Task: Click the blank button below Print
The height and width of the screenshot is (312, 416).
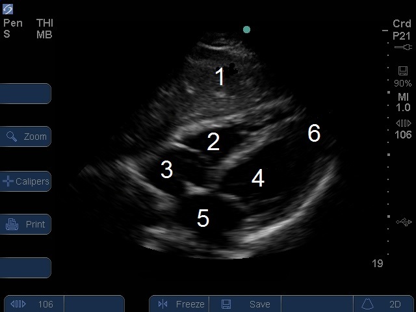Action: [x=25, y=268]
